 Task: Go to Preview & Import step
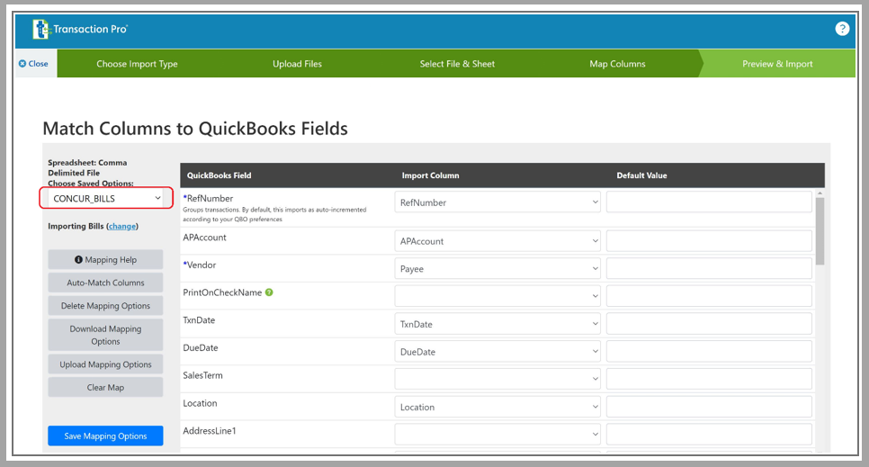pyautogui.click(x=777, y=64)
